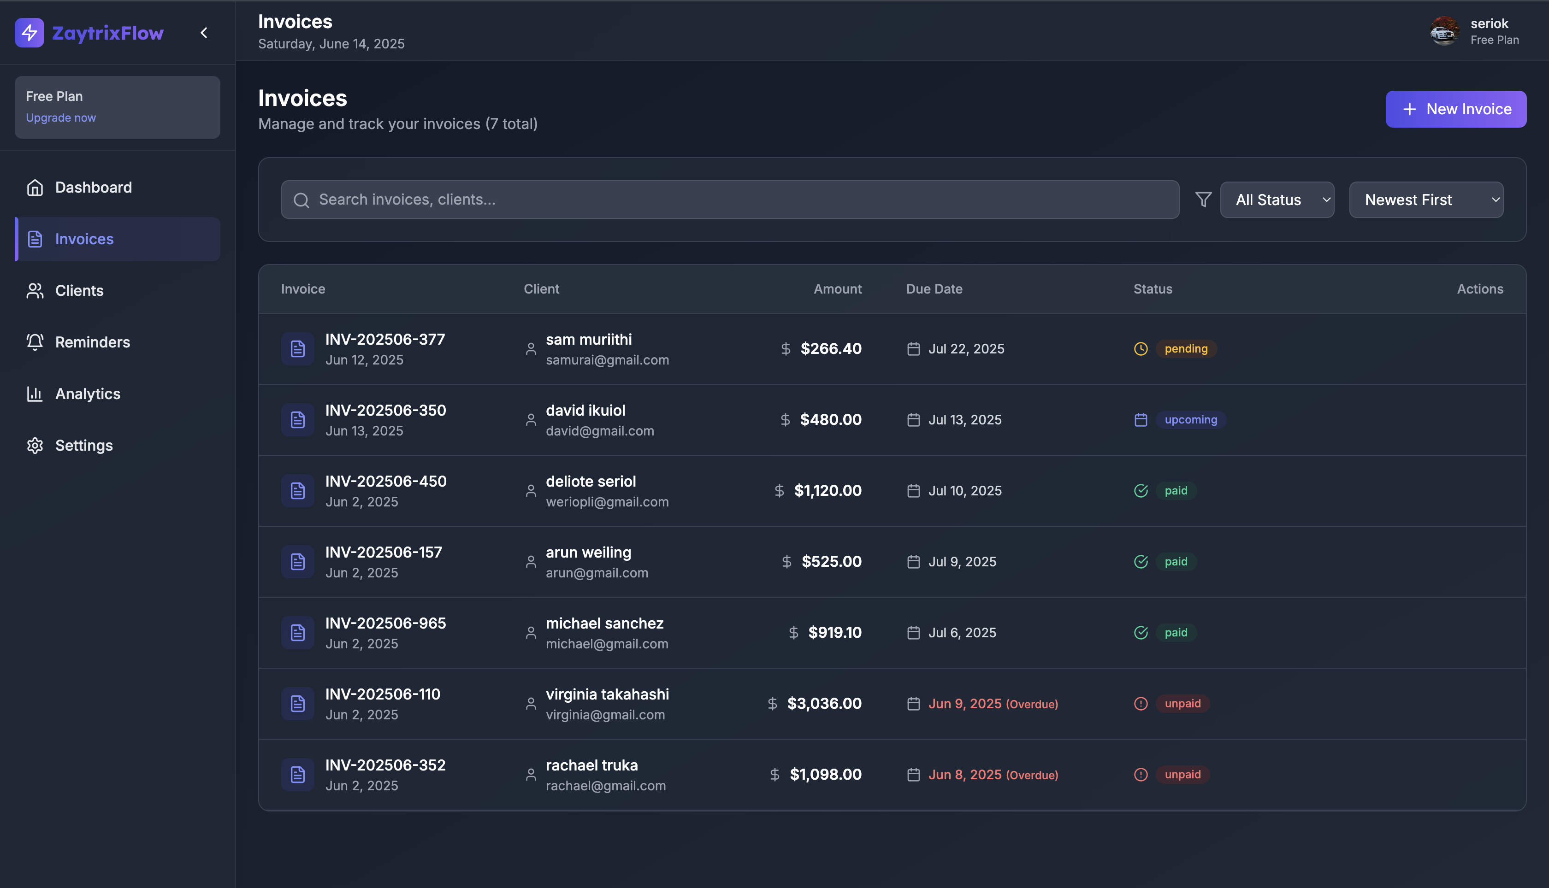Click person icon next to sam muriithi

click(531, 349)
